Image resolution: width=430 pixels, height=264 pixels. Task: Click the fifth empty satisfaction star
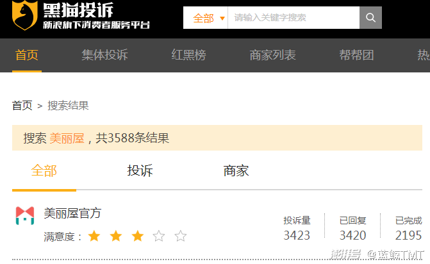pos(181,236)
